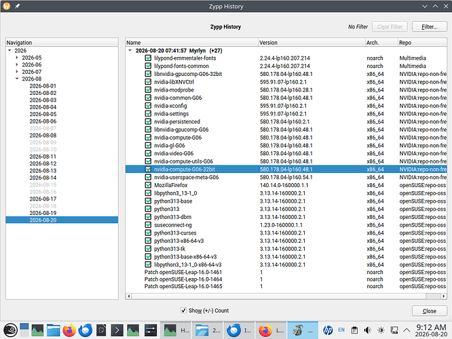452x339 pixels.
Task: Open the Filter... dialog
Action: click(x=430, y=27)
